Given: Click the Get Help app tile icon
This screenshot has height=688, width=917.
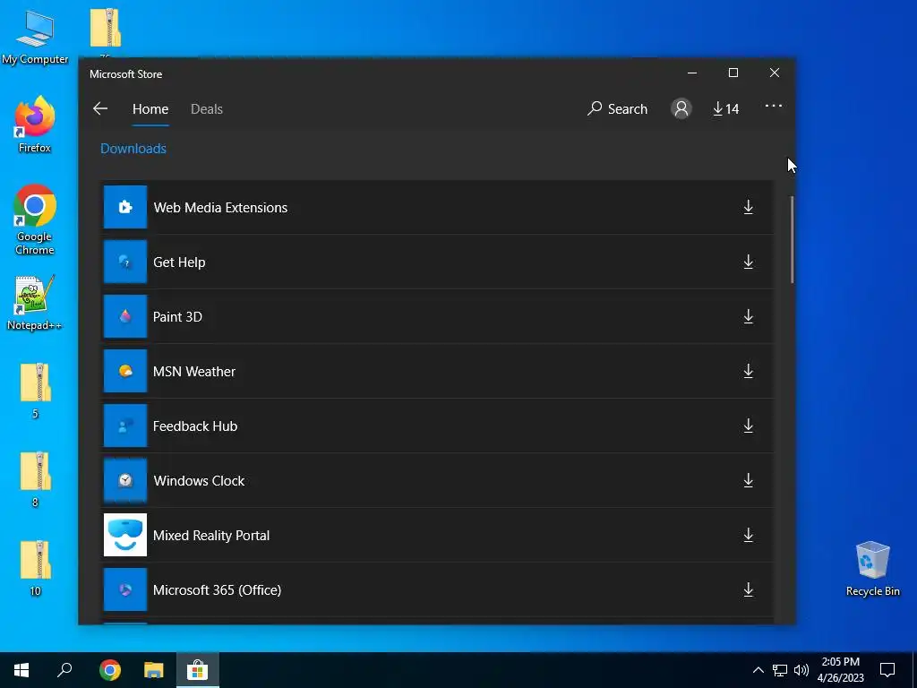Looking at the screenshot, I should [x=125, y=262].
